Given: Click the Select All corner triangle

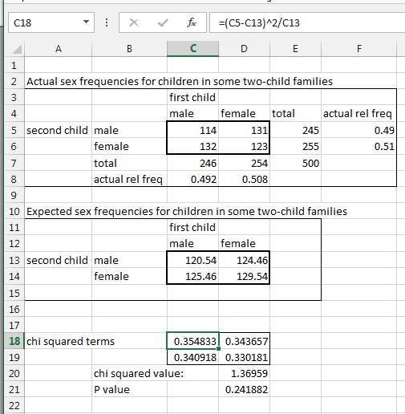Looking at the screenshot, I should tap(17, 49).
